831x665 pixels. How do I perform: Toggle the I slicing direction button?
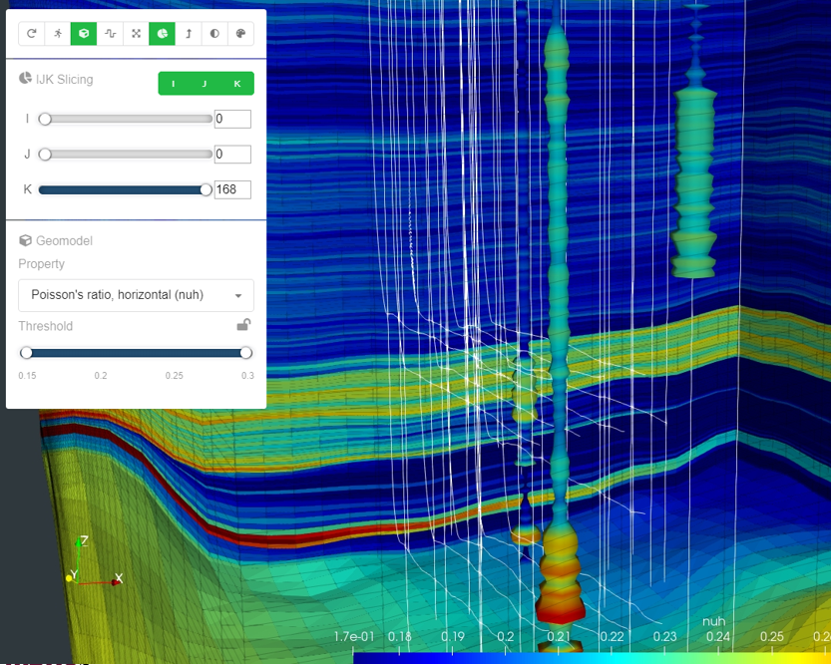pyautogui.click(x=174, y=84)
